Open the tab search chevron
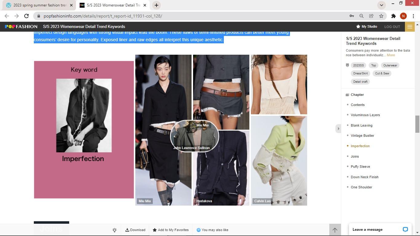The height and width of the screenshot is (236, 420). [381, 5]
